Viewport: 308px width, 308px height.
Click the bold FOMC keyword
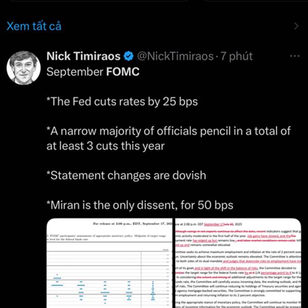[122, 72]
